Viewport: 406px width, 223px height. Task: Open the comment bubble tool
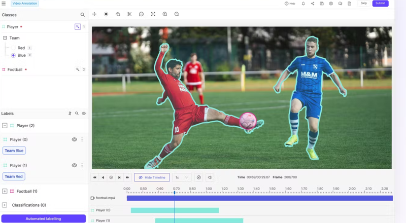coord(141,14)
